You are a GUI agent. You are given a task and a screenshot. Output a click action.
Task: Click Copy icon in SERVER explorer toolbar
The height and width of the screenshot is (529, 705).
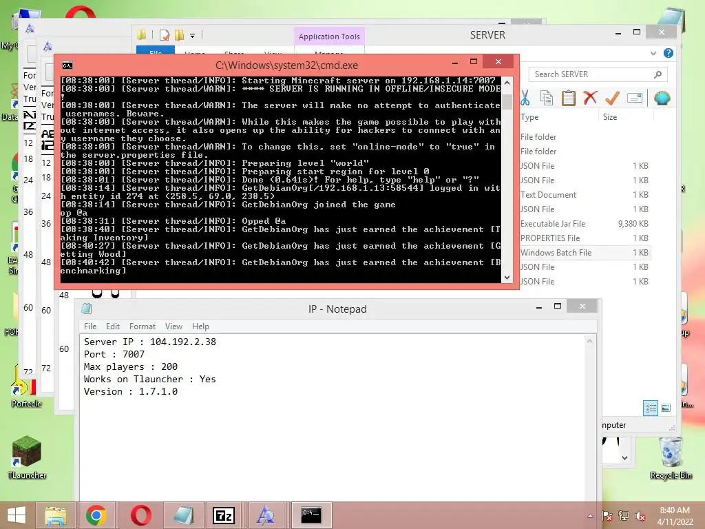(546, 98)
